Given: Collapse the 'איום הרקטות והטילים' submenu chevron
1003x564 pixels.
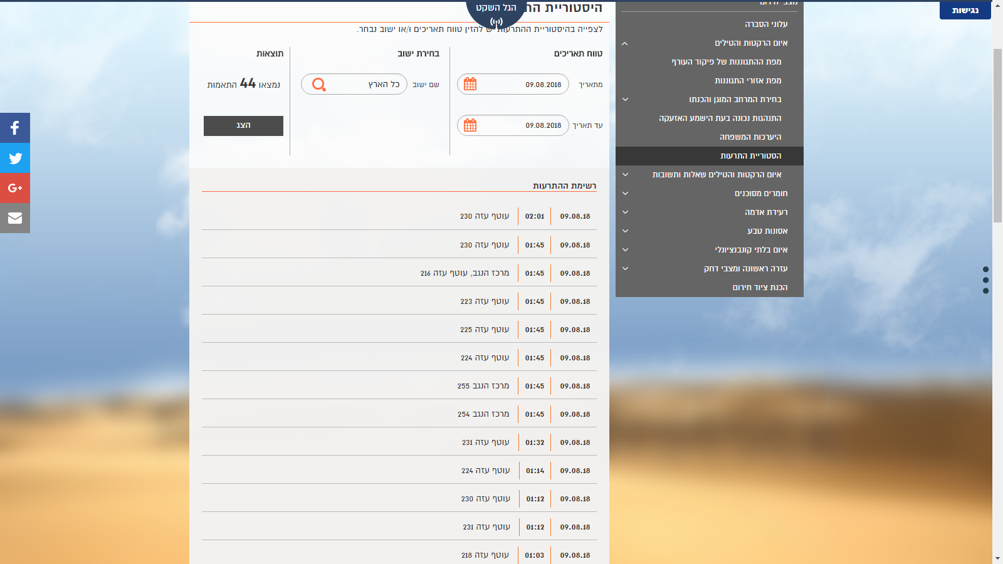Looking at the screenshot, I should (x=625, y=43).
